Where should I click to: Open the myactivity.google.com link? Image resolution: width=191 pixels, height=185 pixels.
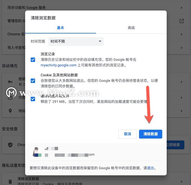(x=59, y=65)
